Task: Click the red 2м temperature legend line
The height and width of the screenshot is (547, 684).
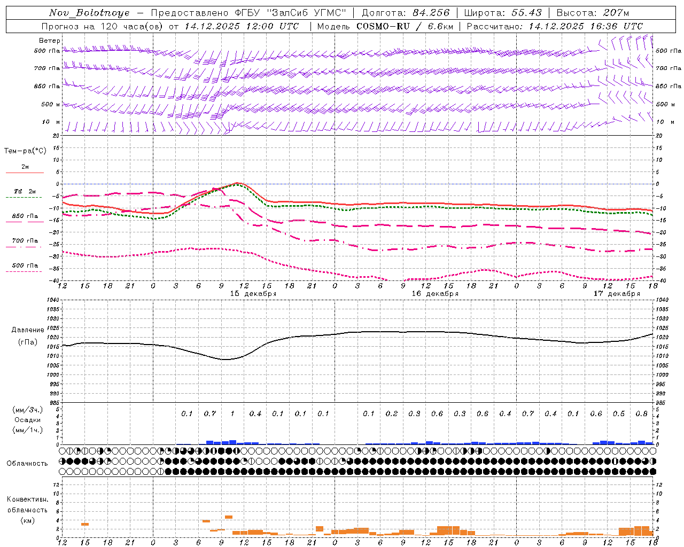Action: (x=25, y=173)
